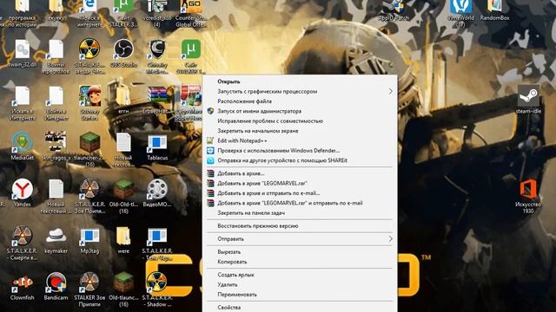Choose 'Исправление проблем с совместимостью'
Screen dimensions: 556x312
pyautogui.click(x=300, y=121)
